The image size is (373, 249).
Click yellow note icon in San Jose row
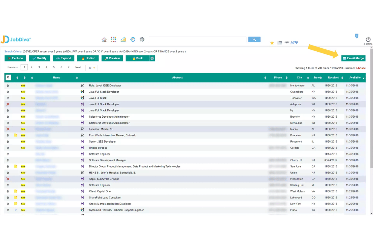[16, 166]
